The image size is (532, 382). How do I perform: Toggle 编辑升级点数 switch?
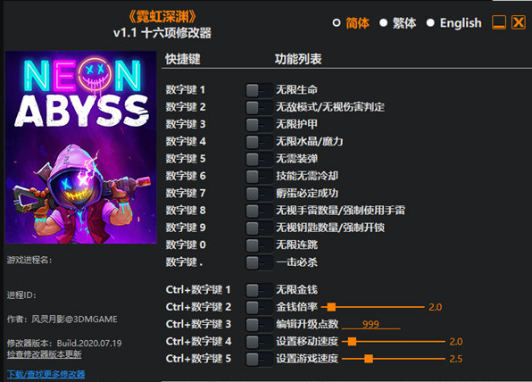tap(259, 325)
